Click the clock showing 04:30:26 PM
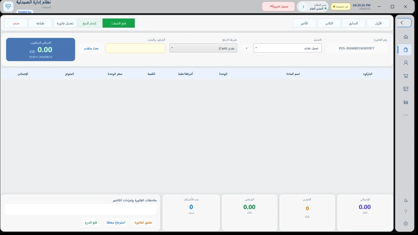Screen dimensions: 418x235 362,5
